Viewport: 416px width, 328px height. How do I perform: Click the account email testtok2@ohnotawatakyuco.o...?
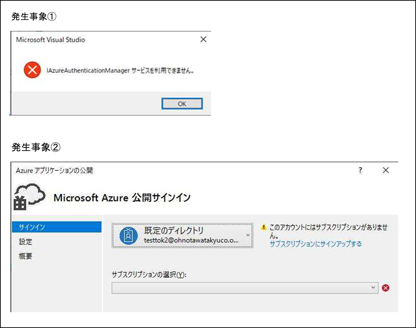point(191,240)
